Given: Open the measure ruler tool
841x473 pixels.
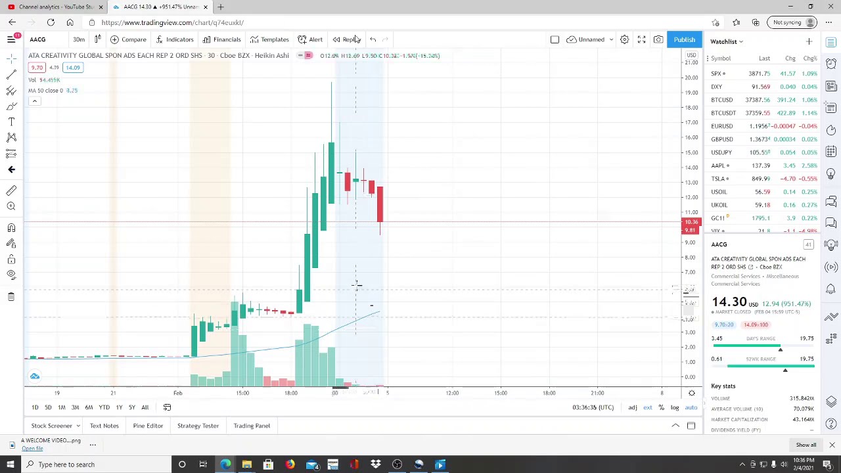Looking at the screenshot, I should click(x=11, y=191).
